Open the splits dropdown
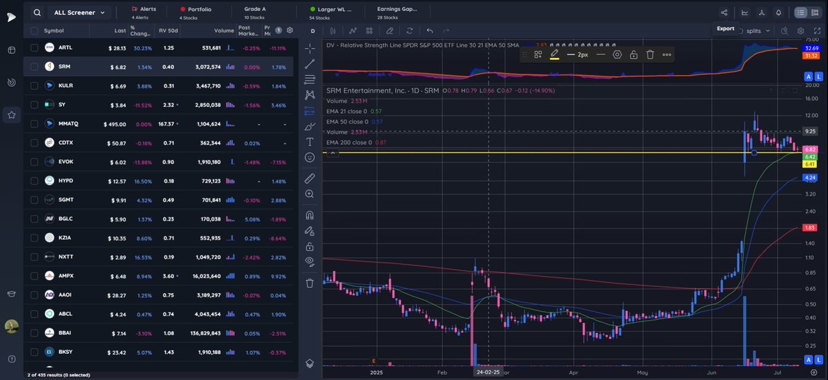Screen dimensions: 828x380 tap(757, 31)
